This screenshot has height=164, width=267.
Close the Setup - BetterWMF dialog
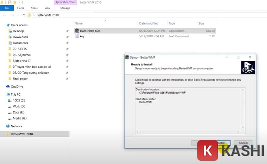click(x=250, y=57)
